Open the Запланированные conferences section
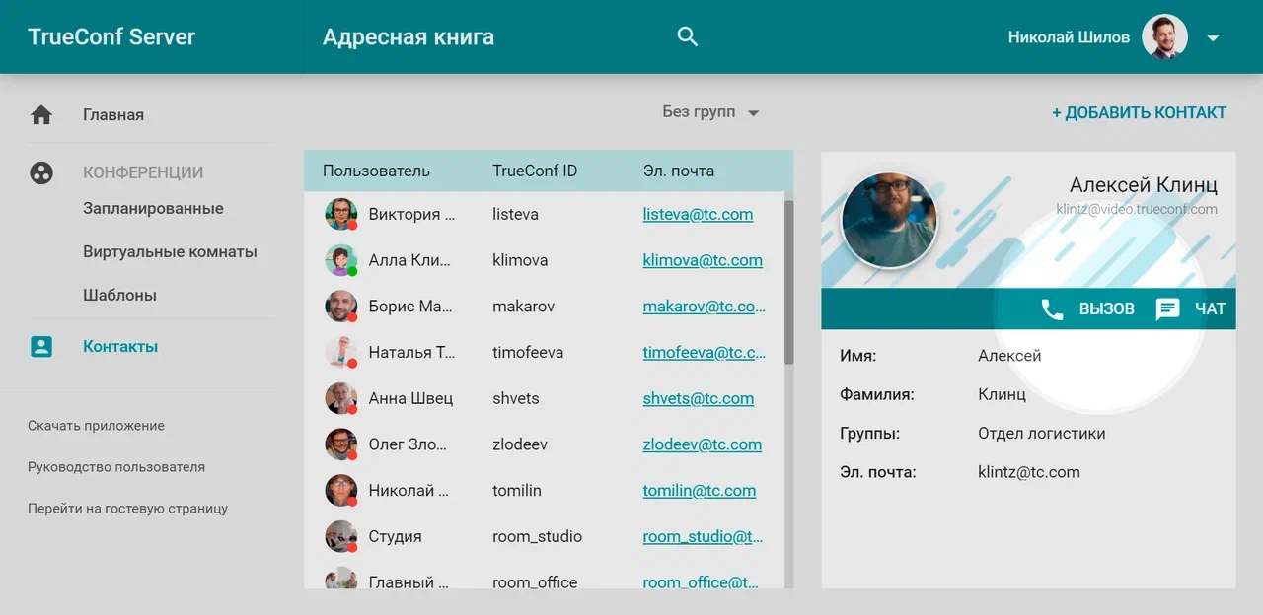Screen dimensions: 1263x615 [153, 209]
